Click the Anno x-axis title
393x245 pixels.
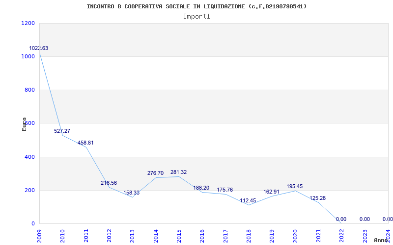[x=382, y=240]
